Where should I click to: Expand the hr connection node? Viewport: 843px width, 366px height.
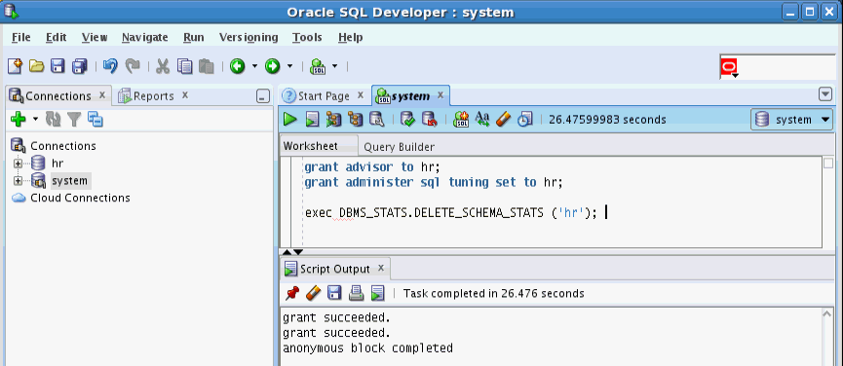tap(19, 164)
